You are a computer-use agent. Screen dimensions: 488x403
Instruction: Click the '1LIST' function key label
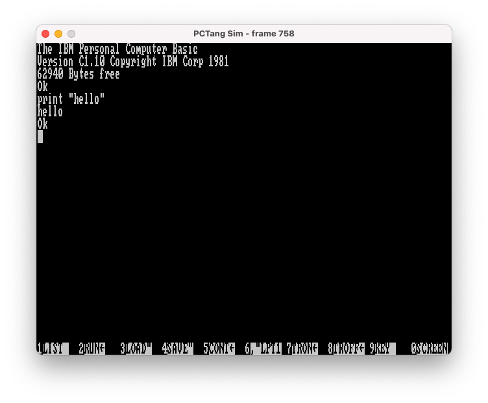click(53, 348)
